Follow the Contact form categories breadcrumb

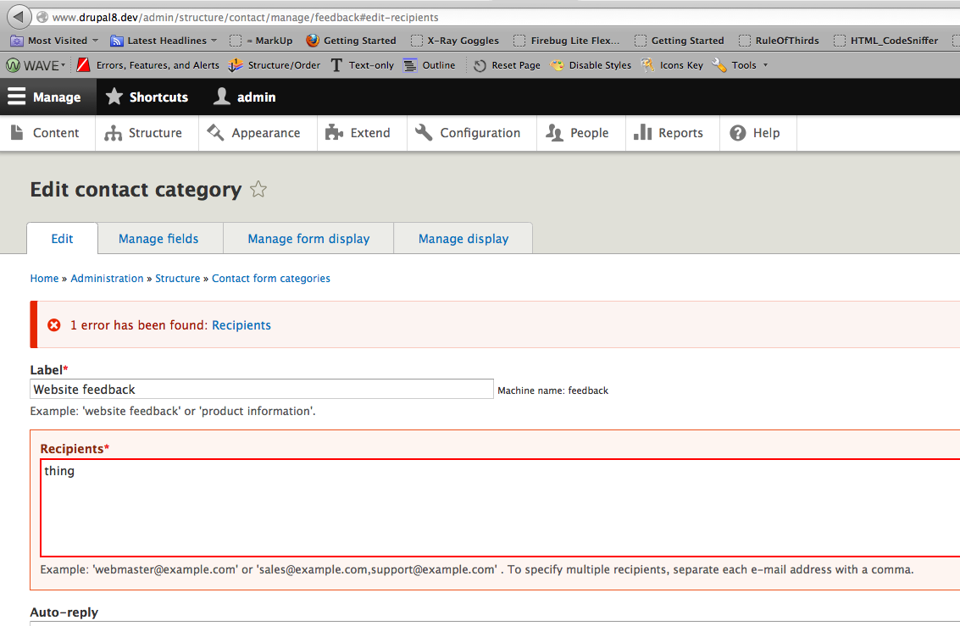pyautogui.click(x=271, y=279)
